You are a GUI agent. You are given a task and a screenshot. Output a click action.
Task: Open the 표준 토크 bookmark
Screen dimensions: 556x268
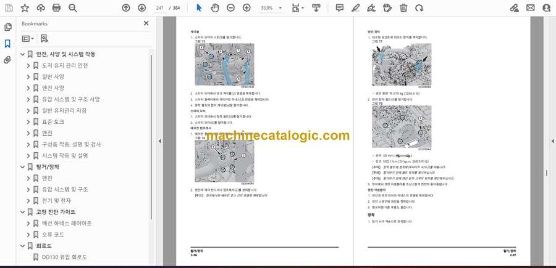click(x=53, y=122)
